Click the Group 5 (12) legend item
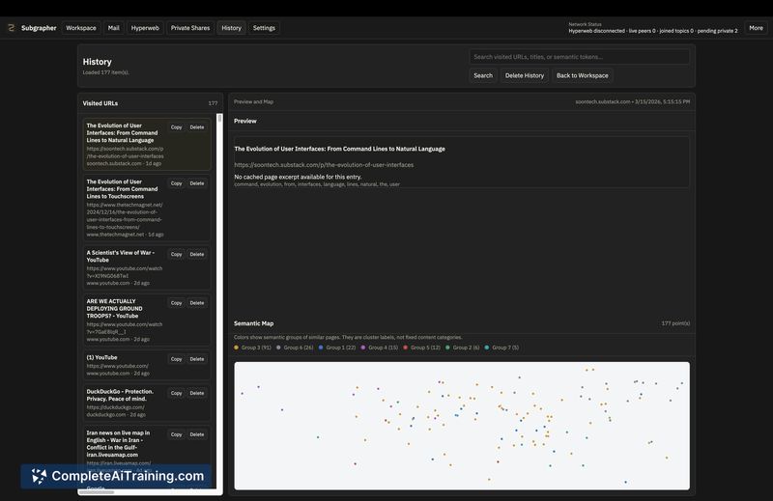The width and height of the screenshot is (773, 501). [421, 348]
